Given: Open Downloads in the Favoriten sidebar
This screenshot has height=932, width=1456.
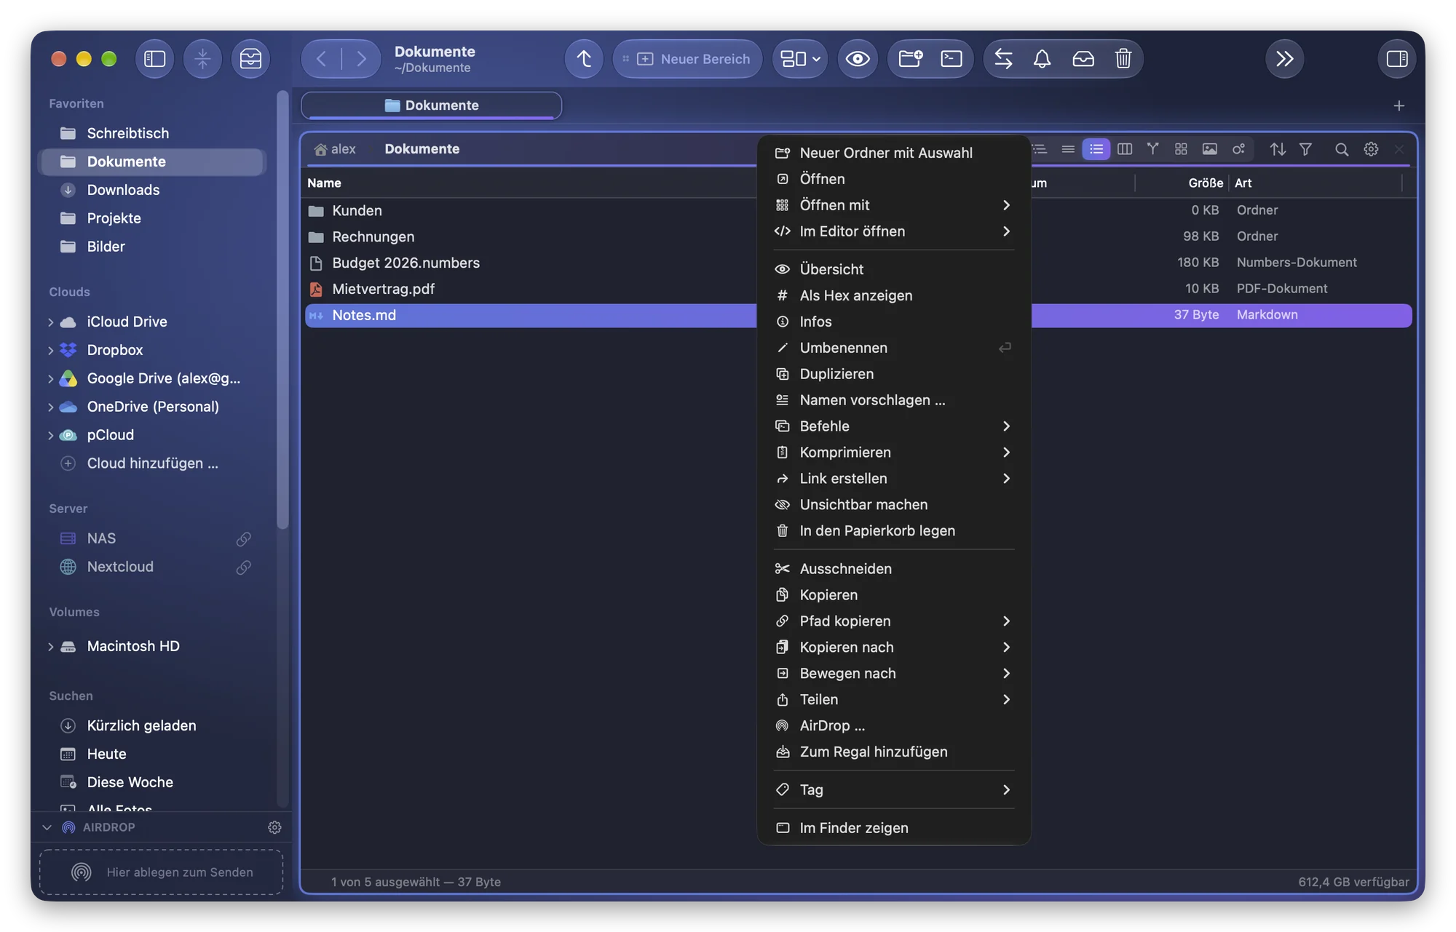Looking at the screenshot, I should (x=152, y=191).
